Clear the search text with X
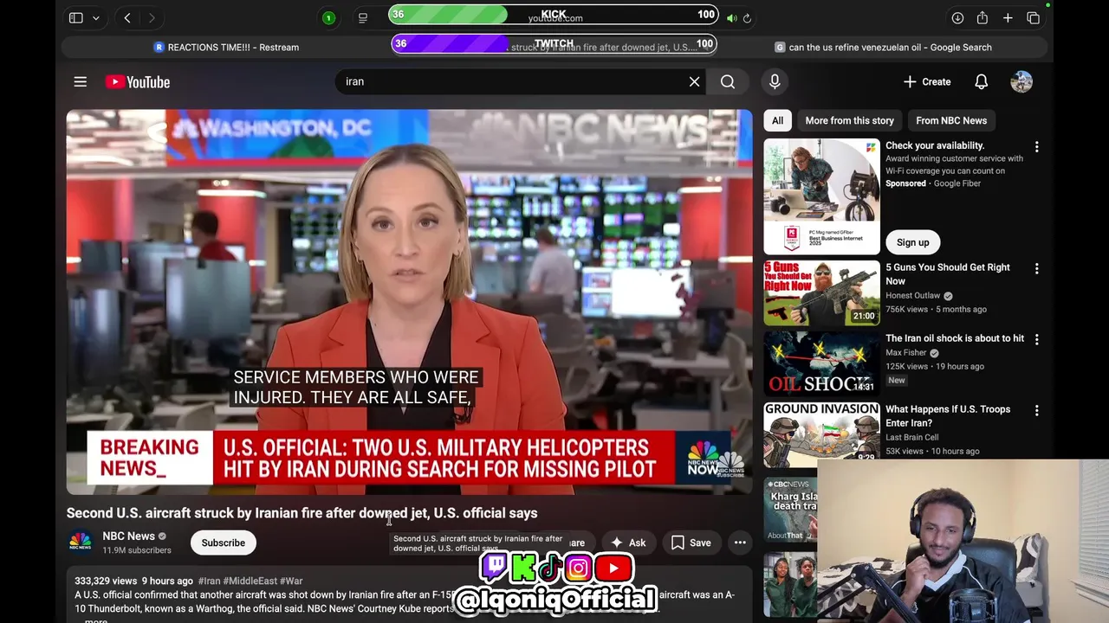Image resolution: width=1109 pixels, height=623 pixels. [x=694, y=81]
